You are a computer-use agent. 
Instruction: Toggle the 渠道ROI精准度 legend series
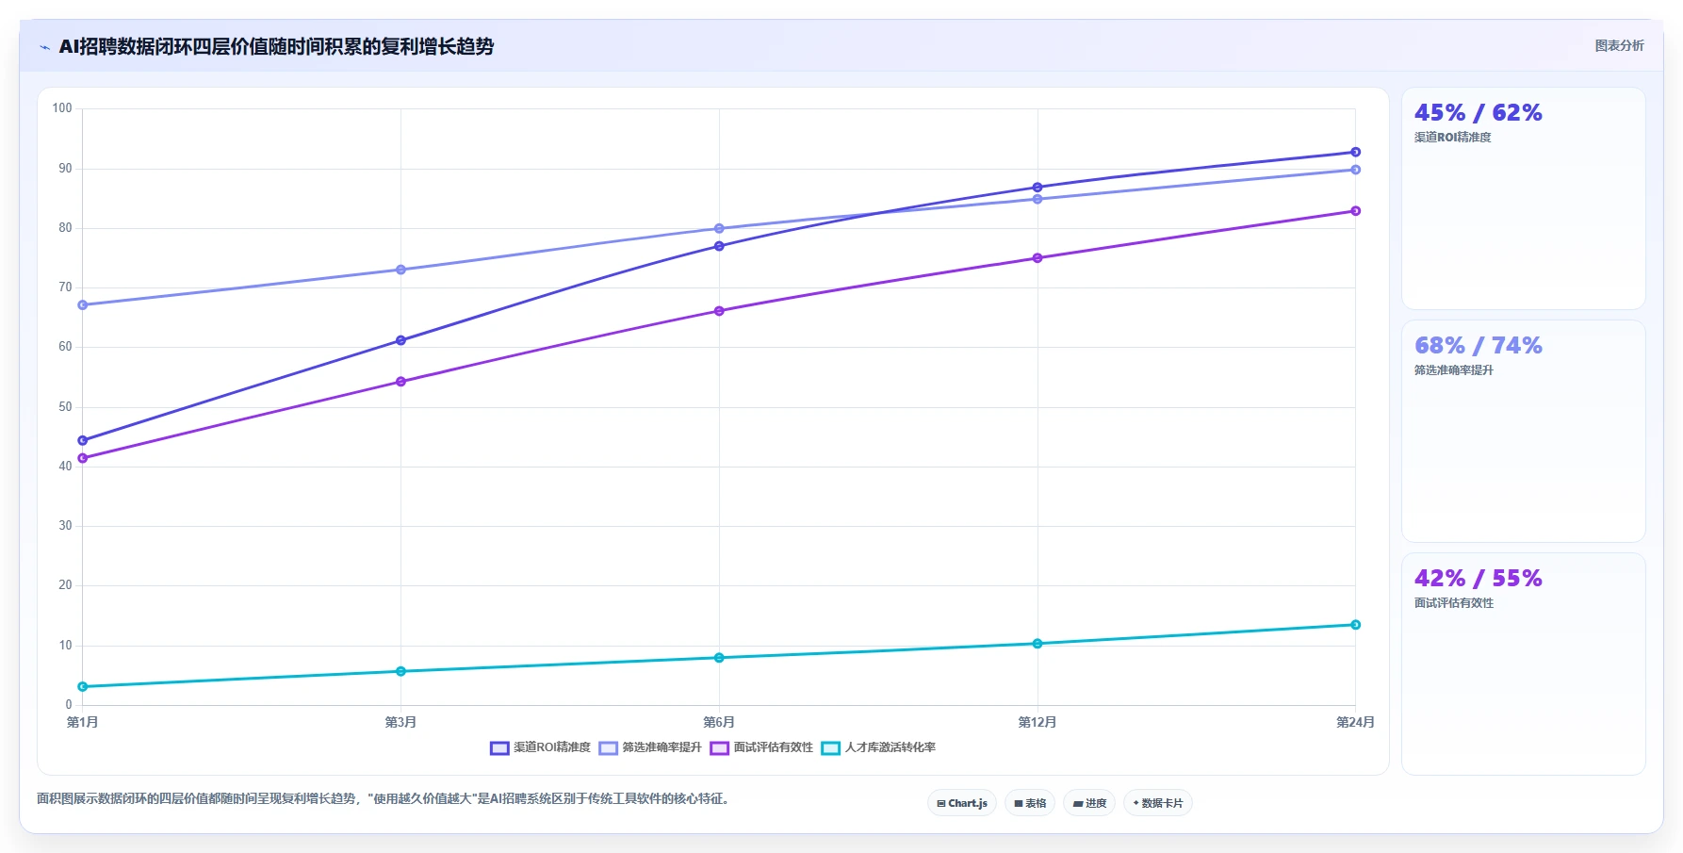pyautogui.click(x=540, y=747)
